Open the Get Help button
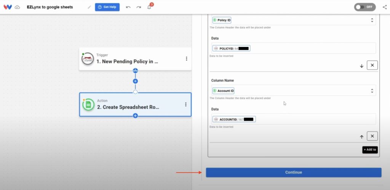 pyautogui.click(x=107, y=7)
